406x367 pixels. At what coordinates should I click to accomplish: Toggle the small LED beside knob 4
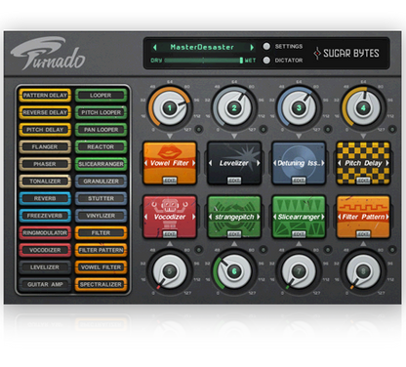coord(392,129)
